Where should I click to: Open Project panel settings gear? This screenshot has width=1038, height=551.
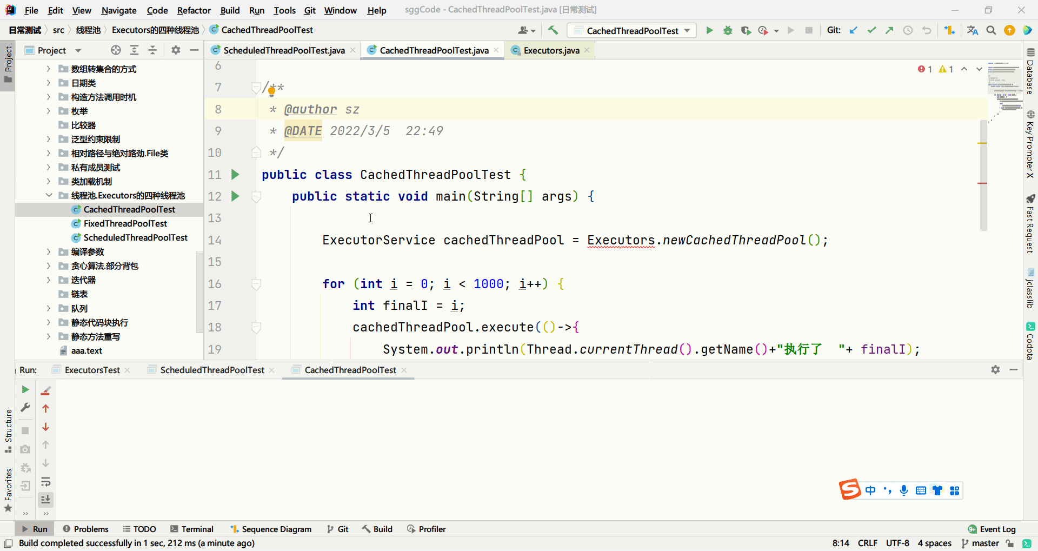point(176,50)
